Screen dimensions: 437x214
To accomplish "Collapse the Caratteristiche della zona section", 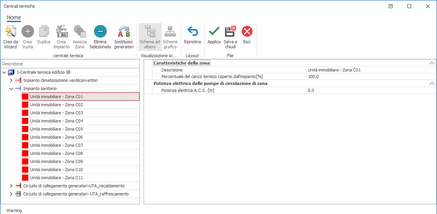I will pyautogui.click(x=432, y=63).
